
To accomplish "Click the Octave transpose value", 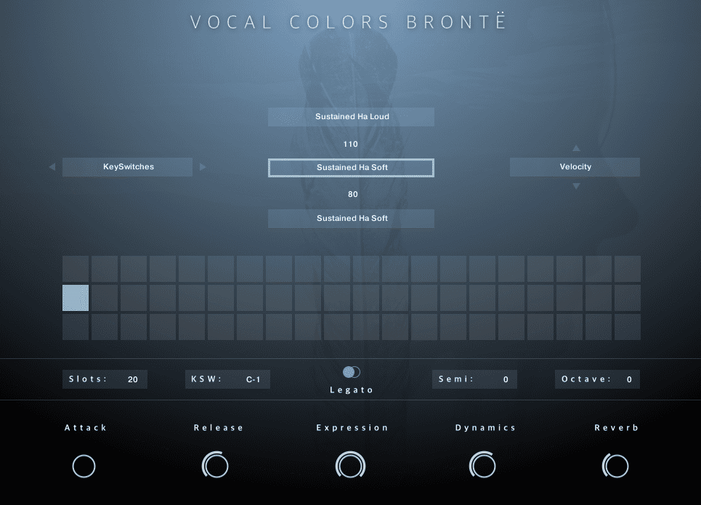I will coord(629,379).
